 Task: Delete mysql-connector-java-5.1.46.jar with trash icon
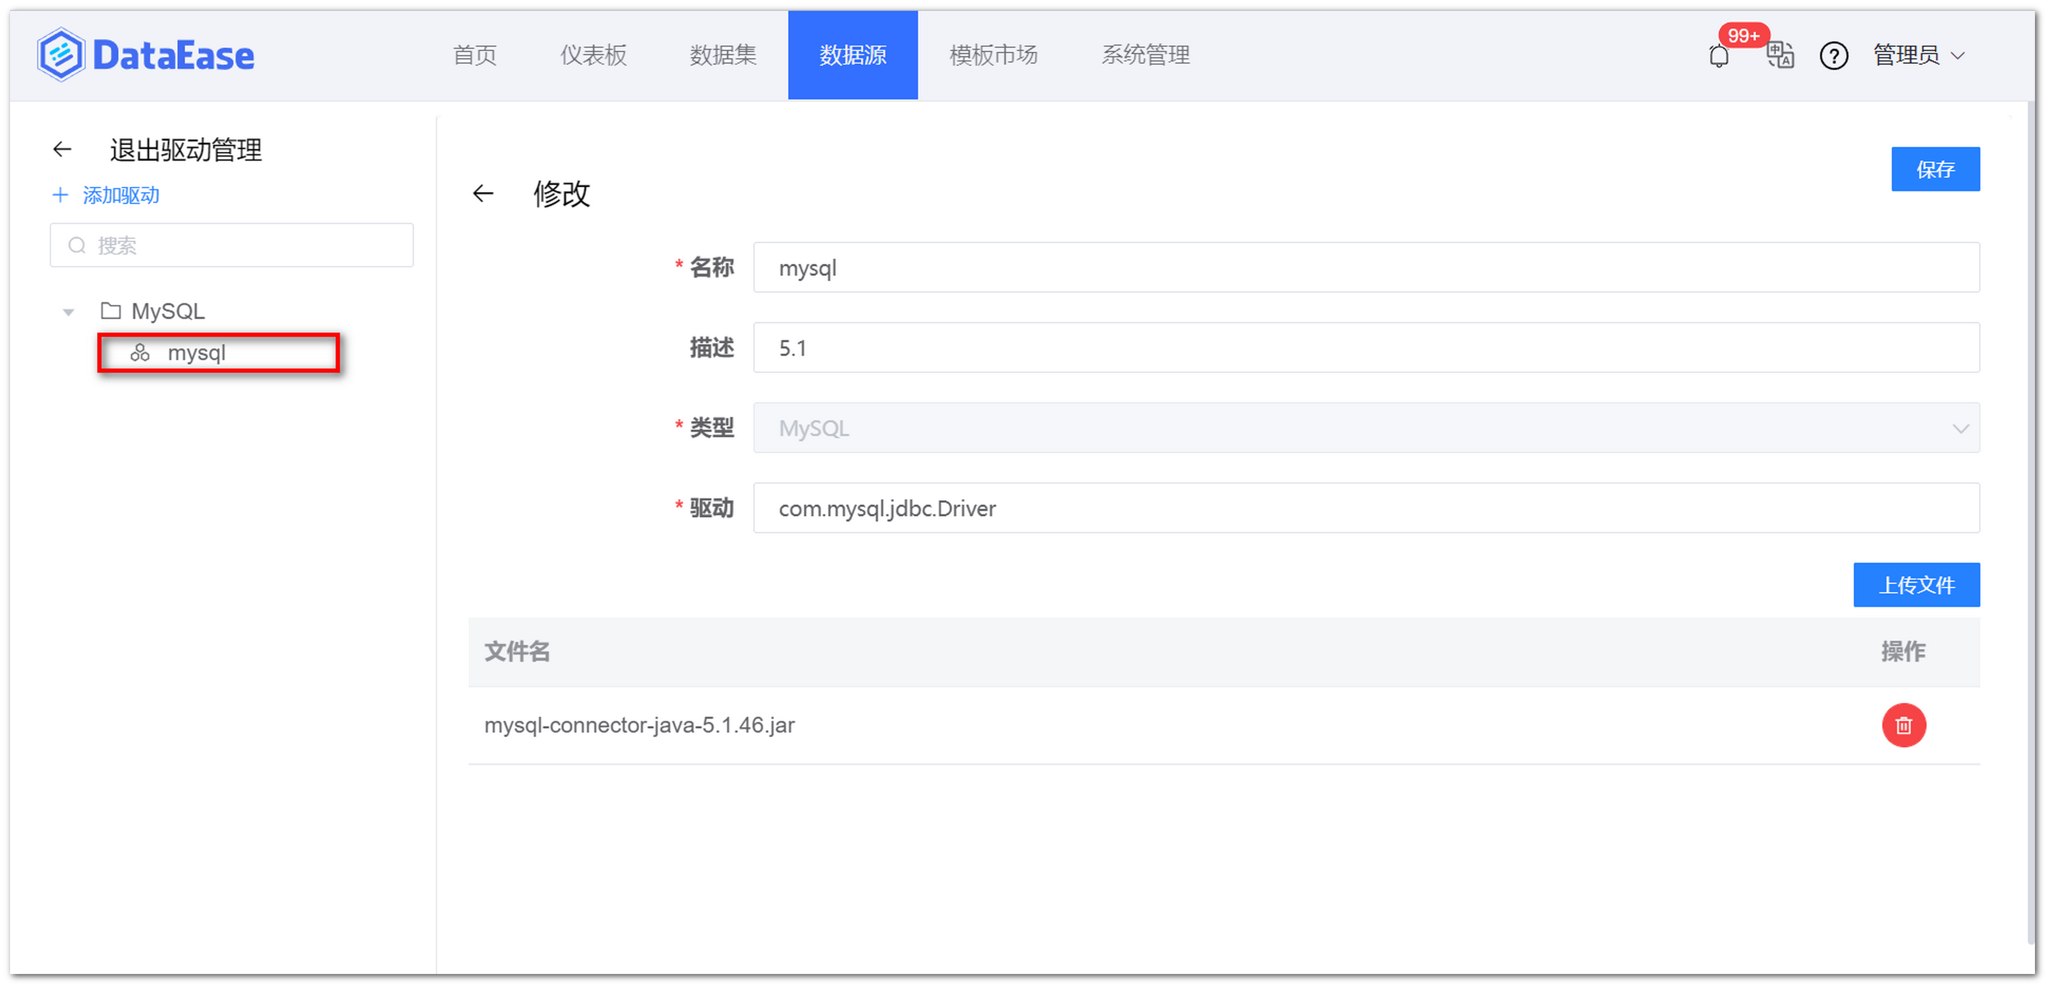coord(1904,725)
